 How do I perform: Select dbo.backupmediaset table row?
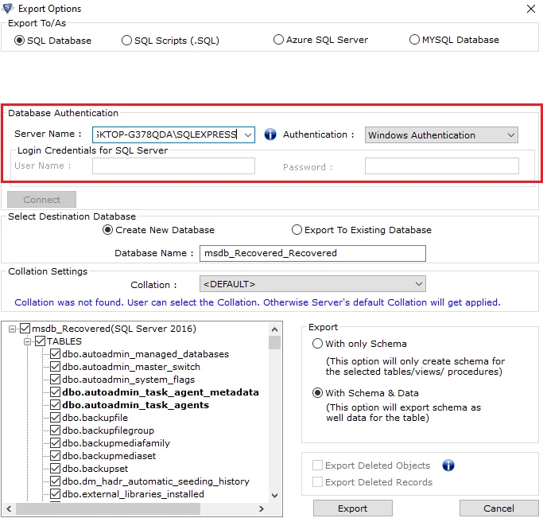tap(109, 455)
